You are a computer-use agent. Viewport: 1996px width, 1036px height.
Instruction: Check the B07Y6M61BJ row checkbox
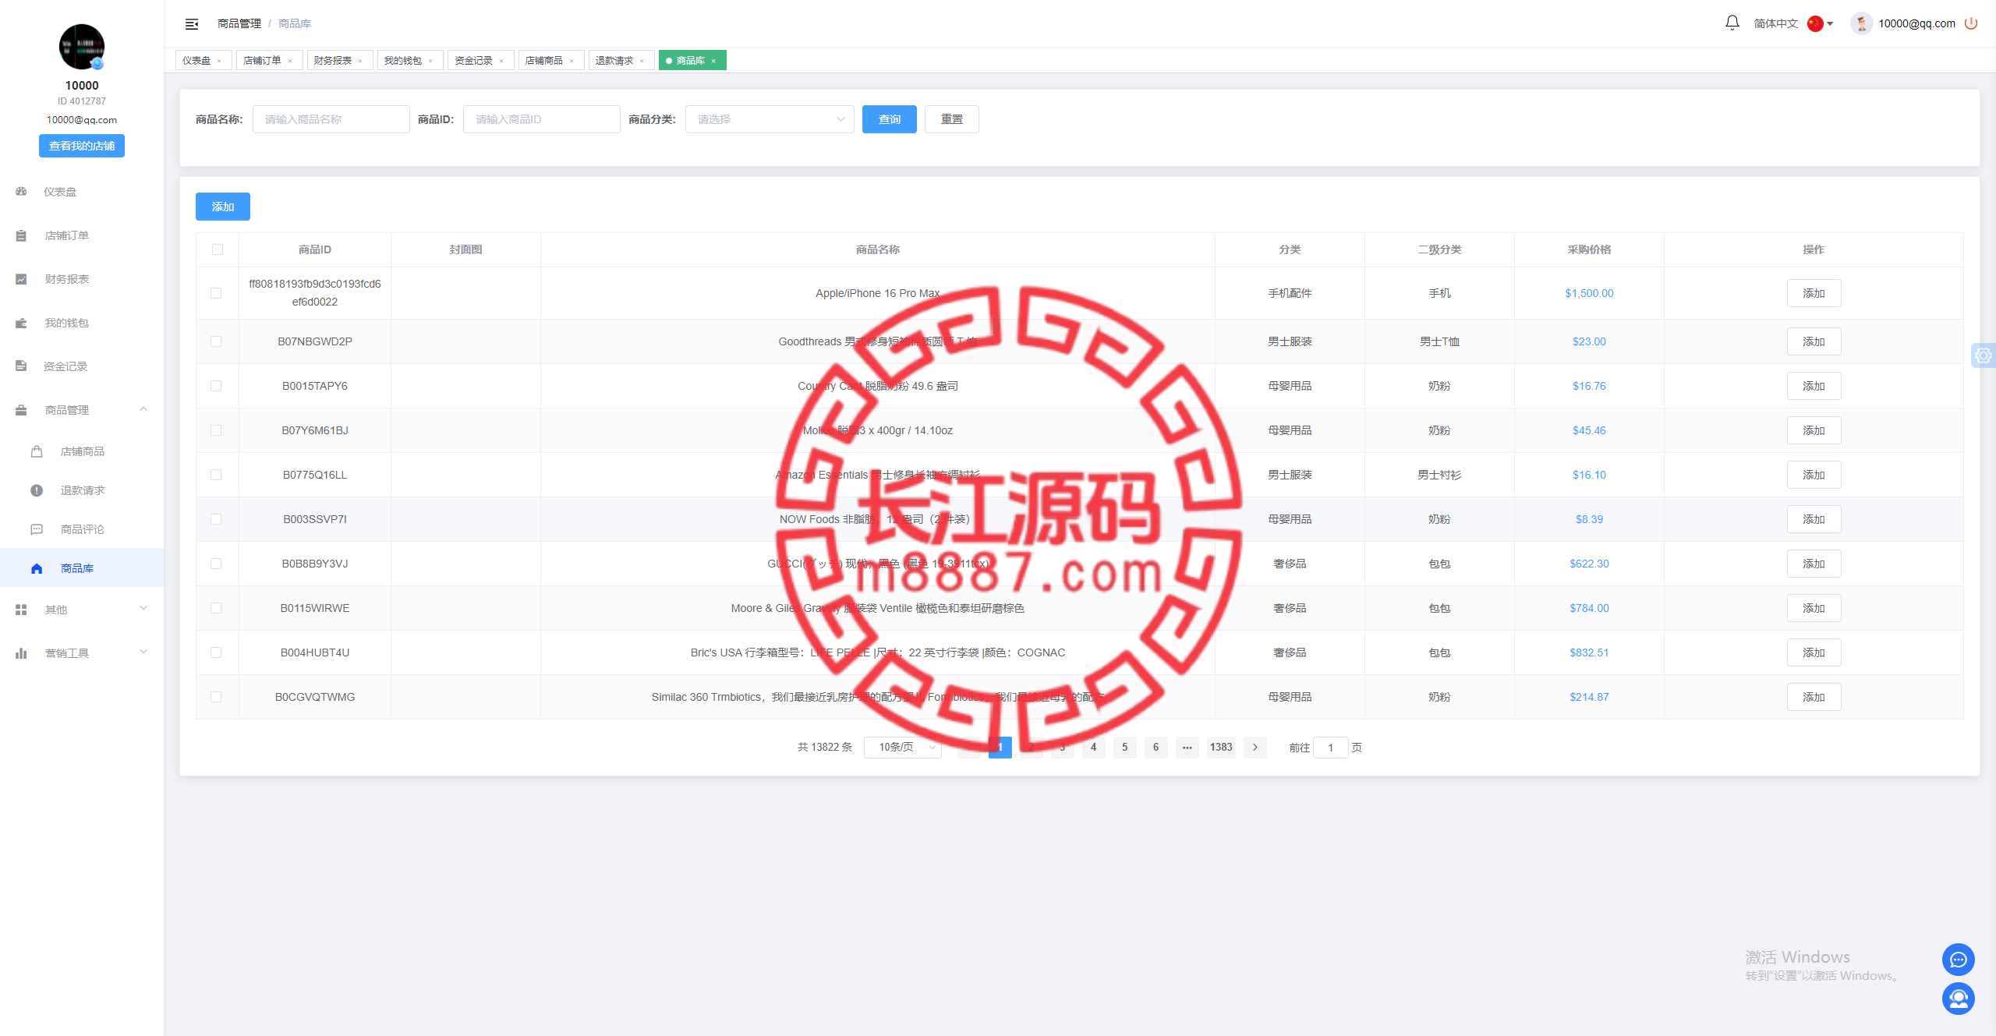[x=216, y=430]
